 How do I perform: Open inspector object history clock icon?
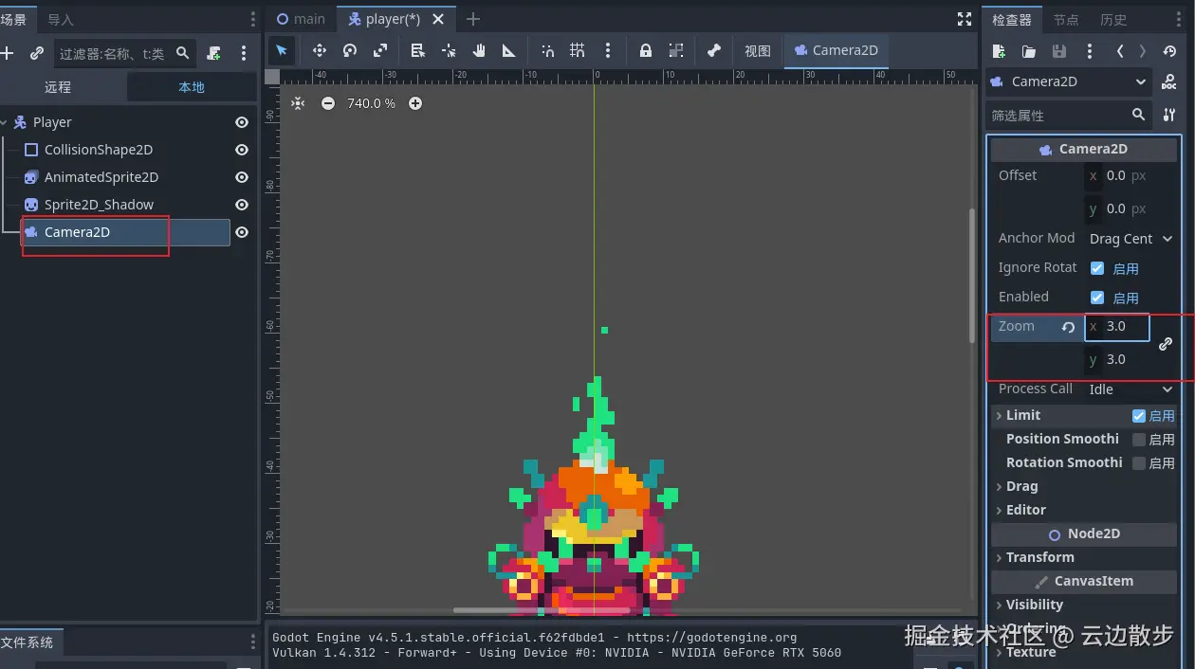1169,51
